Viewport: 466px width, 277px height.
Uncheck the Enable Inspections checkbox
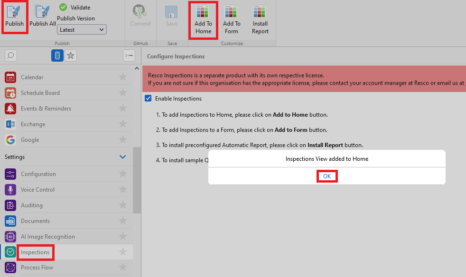coord(148,99)
